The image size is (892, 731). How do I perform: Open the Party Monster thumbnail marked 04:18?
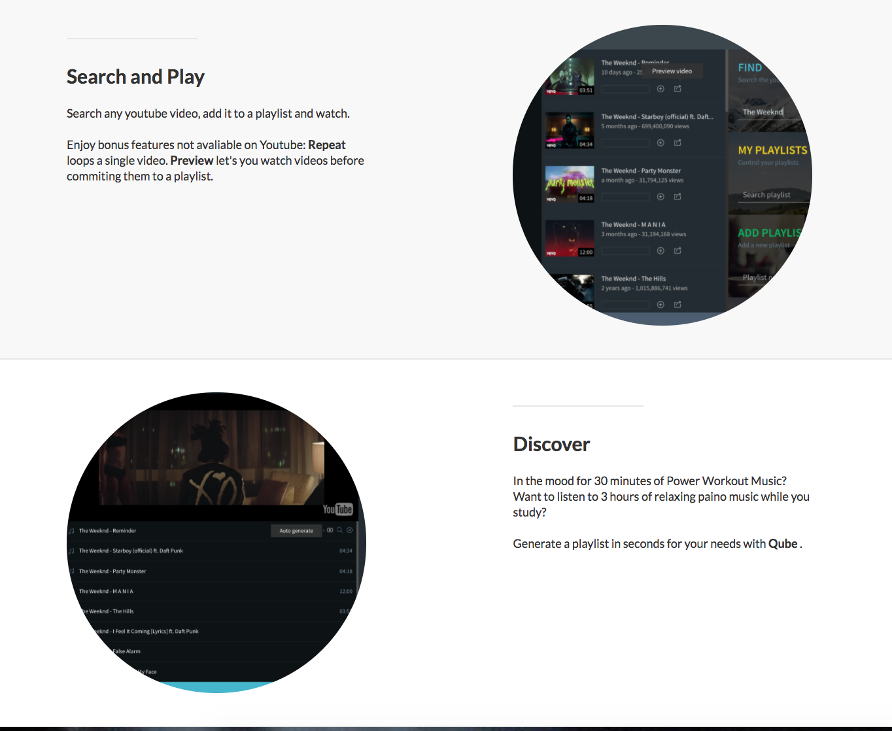click(570, 184)
